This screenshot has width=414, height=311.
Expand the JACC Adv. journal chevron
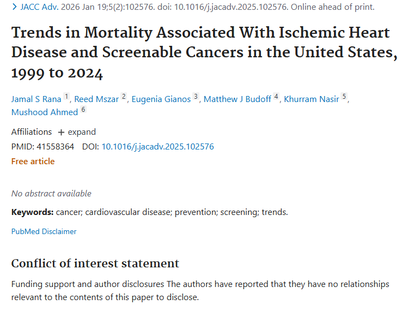14,8
